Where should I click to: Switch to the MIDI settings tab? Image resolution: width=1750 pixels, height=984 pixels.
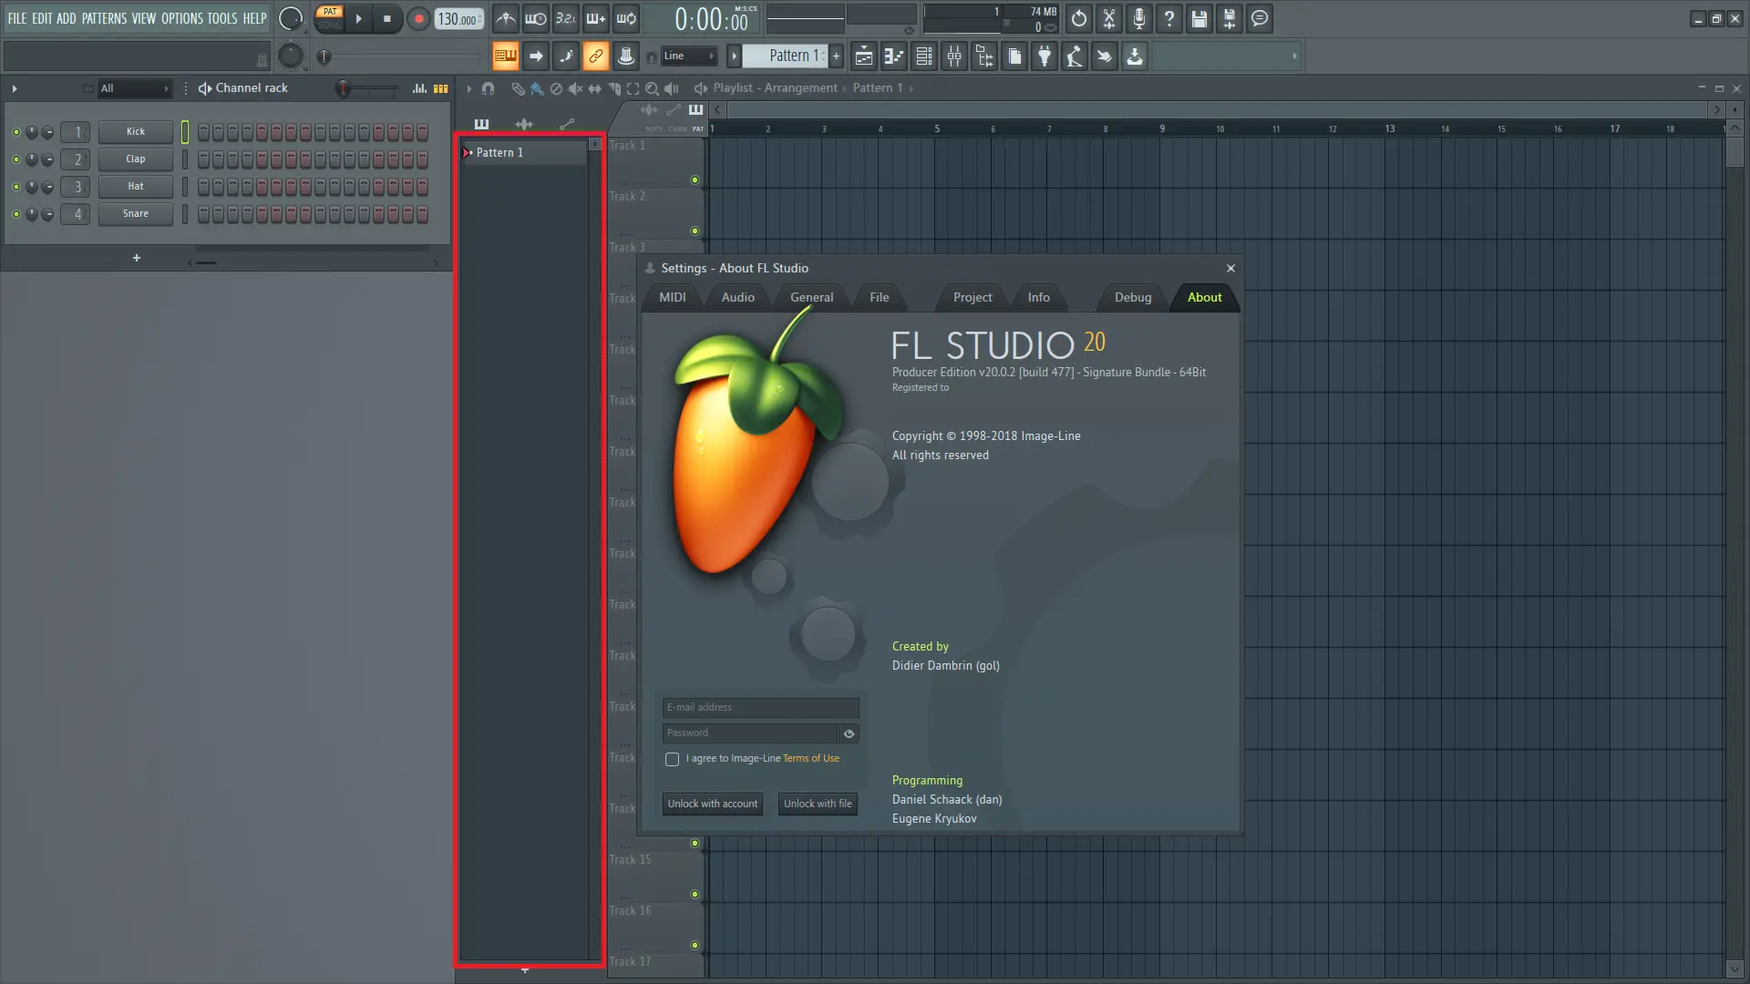click(673, 297)
